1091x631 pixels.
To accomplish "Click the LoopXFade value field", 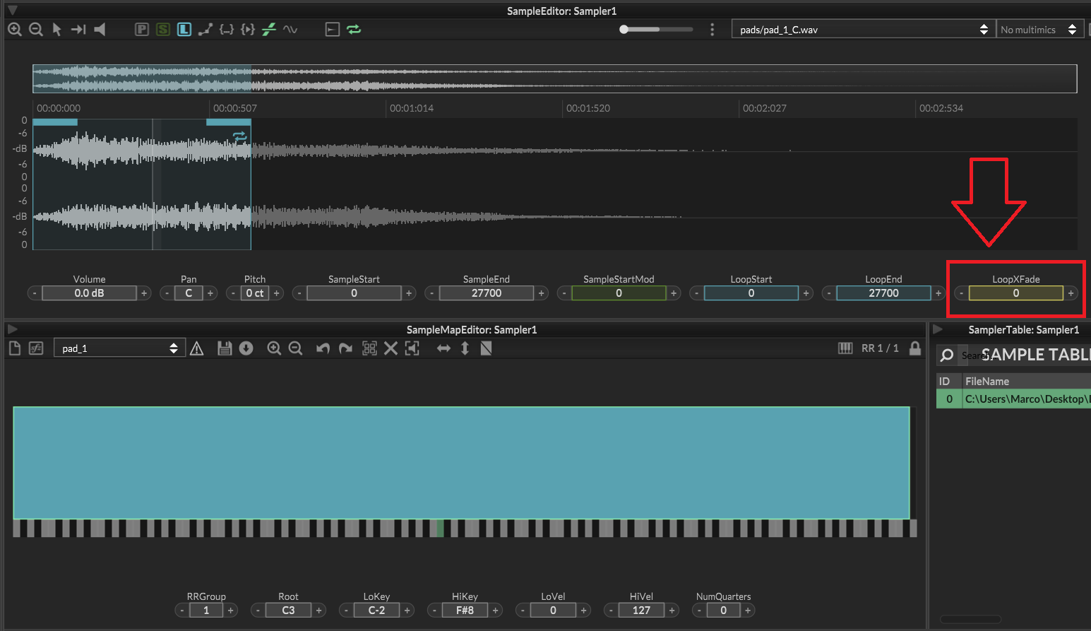I will [x=1016, y=293].
